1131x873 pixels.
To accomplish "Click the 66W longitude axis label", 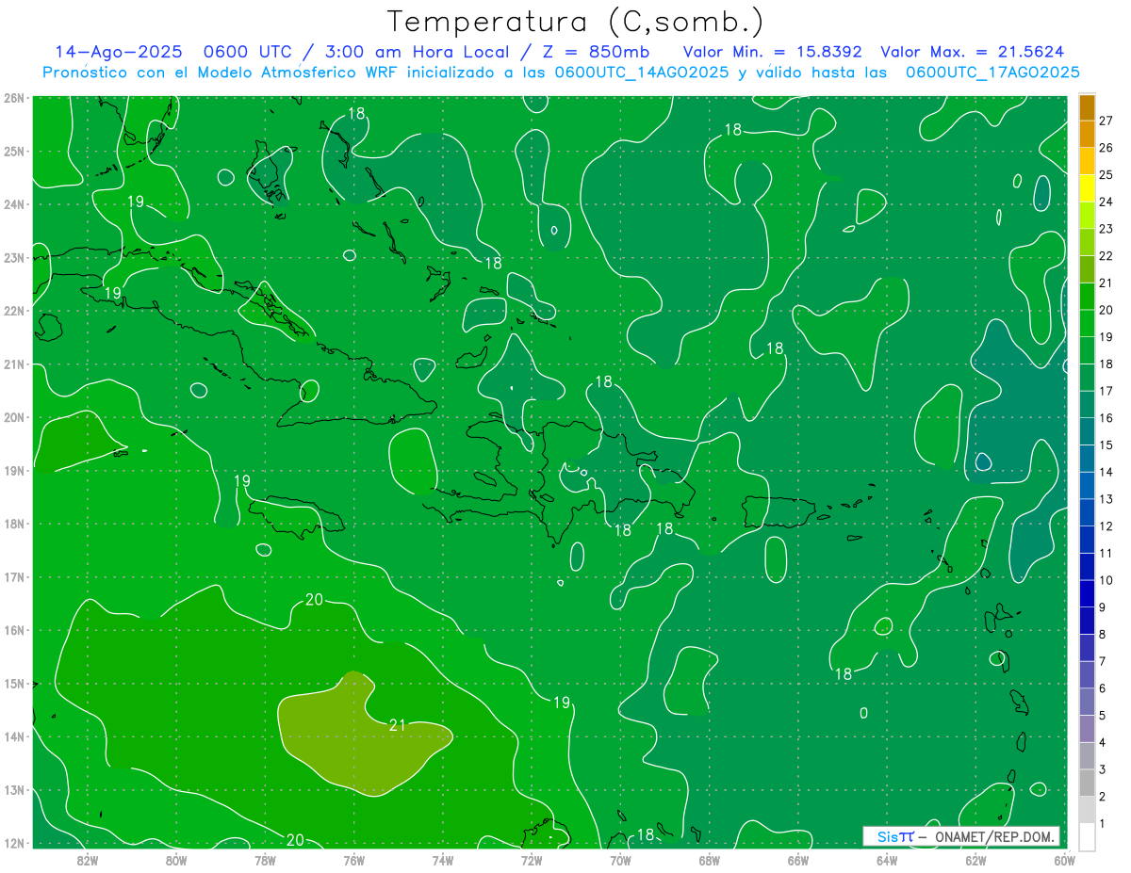I will [797, 859].
